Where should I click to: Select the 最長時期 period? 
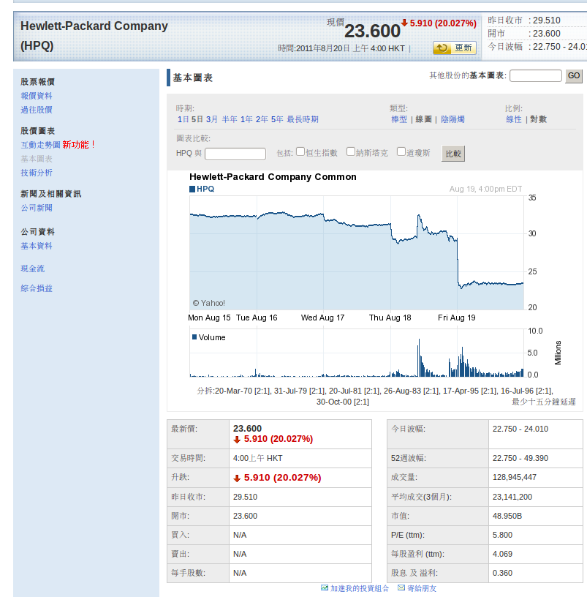click(x=303, y=119)
